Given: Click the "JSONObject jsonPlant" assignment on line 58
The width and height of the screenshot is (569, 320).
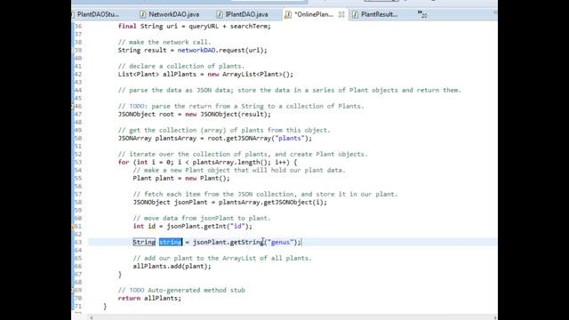Looking at the screenshot, I should tap(229, 203).
